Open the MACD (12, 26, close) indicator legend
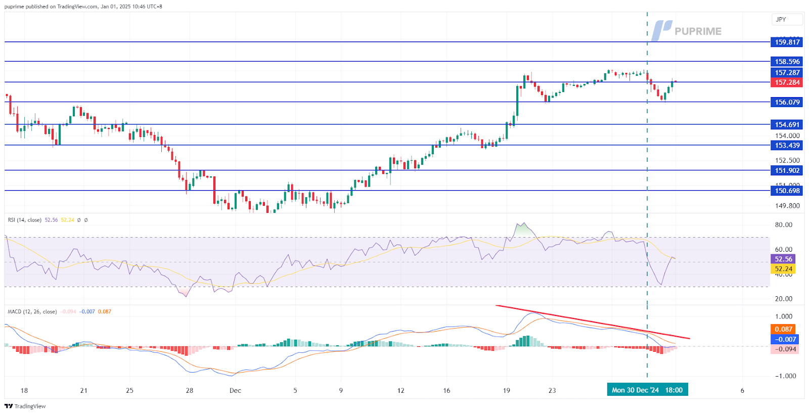Viewport: 809px width, 414px height. click(x=32, y=311)
